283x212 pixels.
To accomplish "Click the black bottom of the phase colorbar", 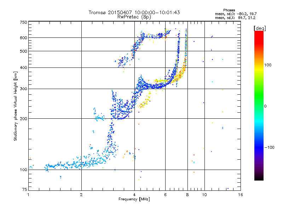I will coord(259,178).
